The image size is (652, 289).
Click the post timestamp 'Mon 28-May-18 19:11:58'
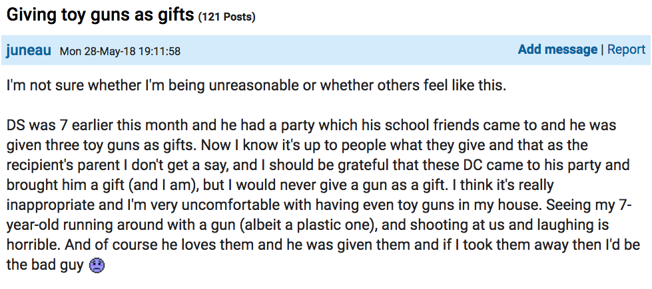pyautogui.click(x=120, y=51)
